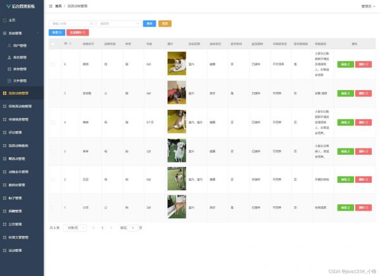Toggle the sidebar collapse hamburger icon
Viewport: 380px width, 276px height.
pos(51,6)
